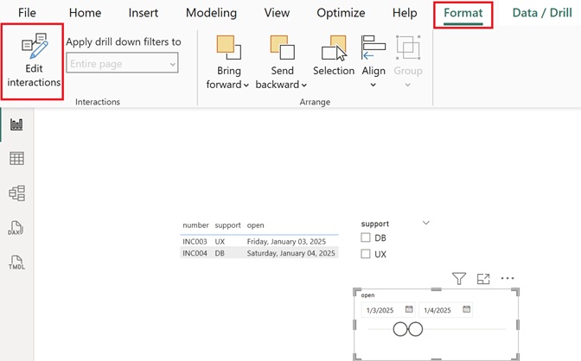Open the Send backward options
This screenshot has width=581, height=361.
pos(282,62)
